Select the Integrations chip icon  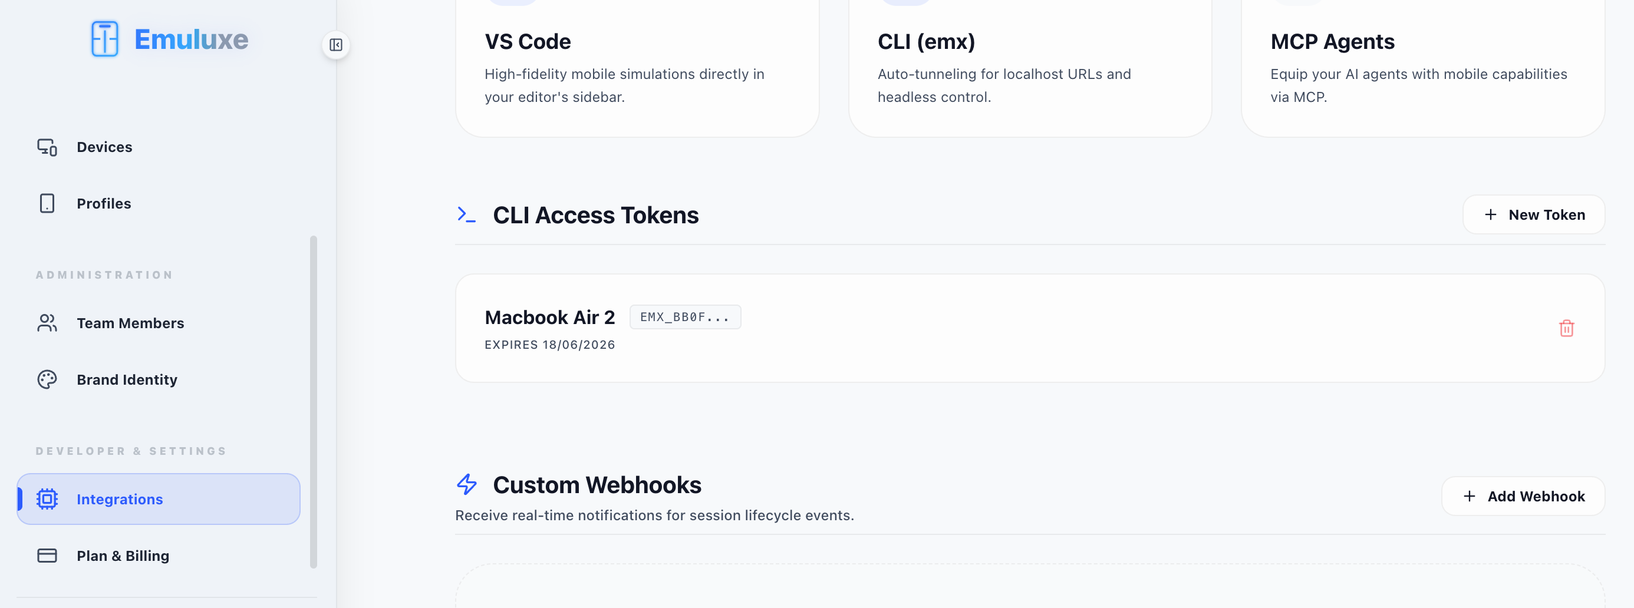click(x=47, y=500)
